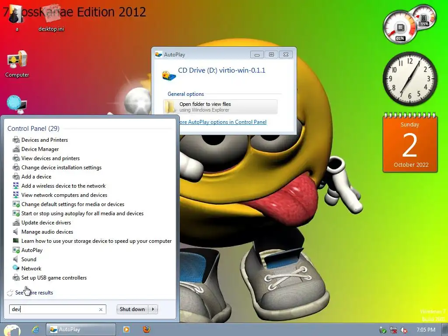Viewport: 448px width, 336px height.
Task: Open Windows Media Player from taskbar
Action: (126, 329)
